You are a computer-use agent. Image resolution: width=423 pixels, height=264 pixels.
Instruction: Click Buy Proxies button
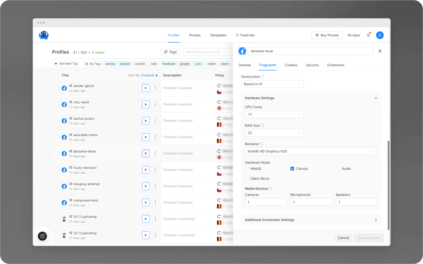[x=327, y=35]
